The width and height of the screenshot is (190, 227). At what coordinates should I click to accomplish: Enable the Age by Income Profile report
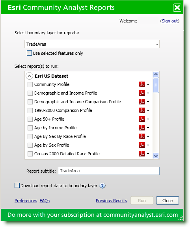[x=30, y=128]
